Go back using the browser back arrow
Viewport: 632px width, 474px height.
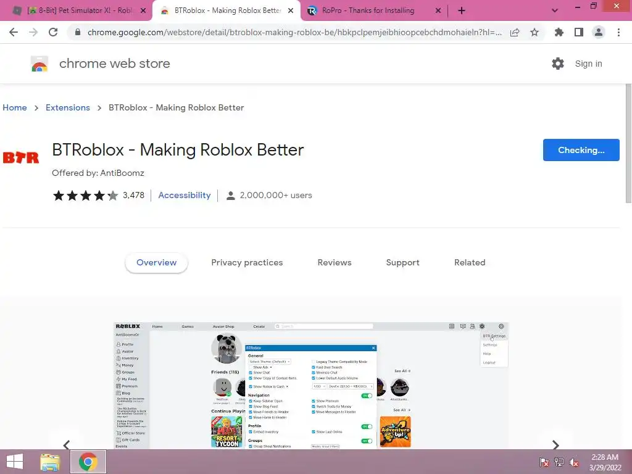pos(14,32)
